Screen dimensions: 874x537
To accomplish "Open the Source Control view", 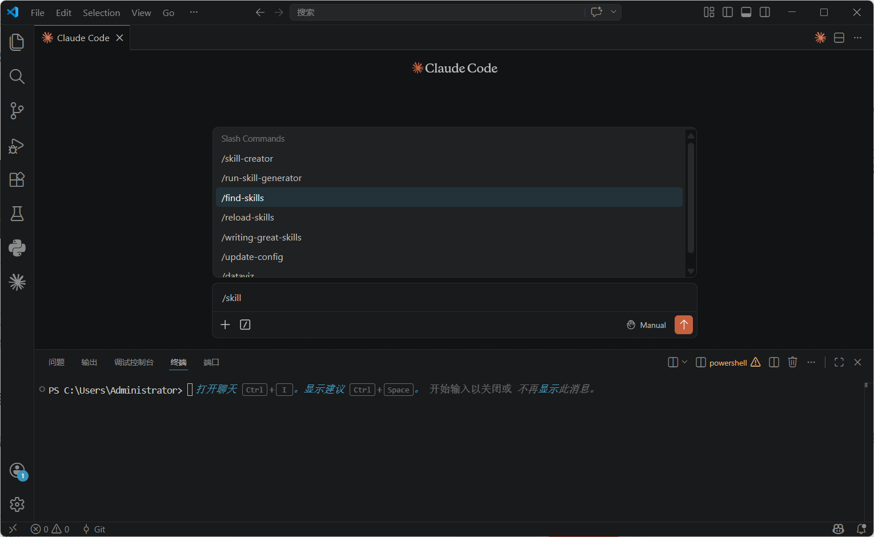I will [17, 111].
